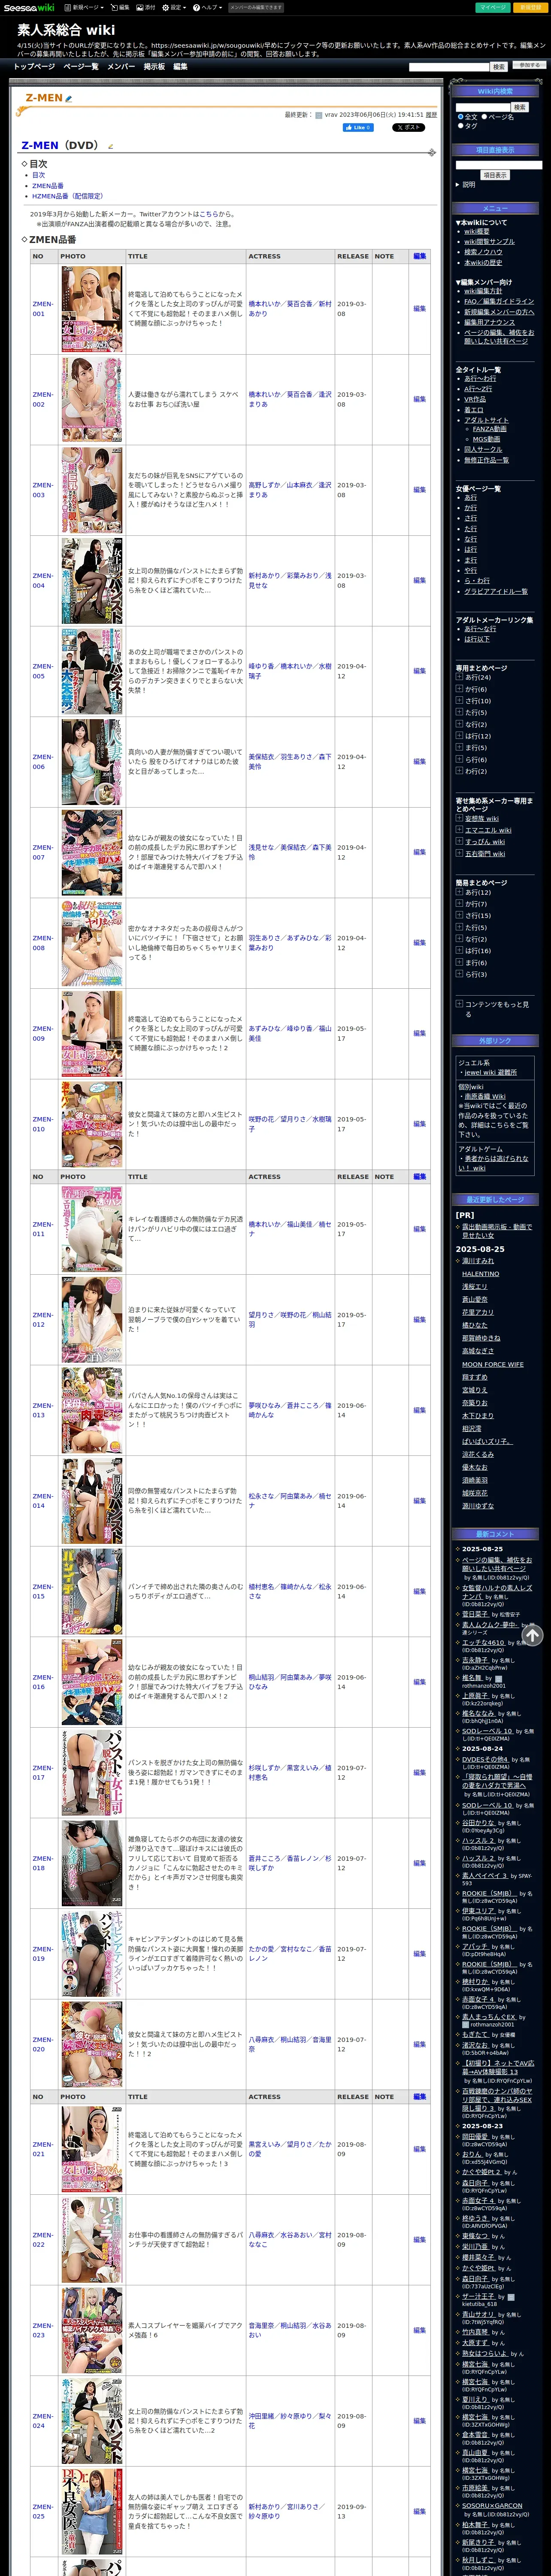Open ページ一覧 in navigation bar
551x2576 pixels.
[x=81, y=66]
